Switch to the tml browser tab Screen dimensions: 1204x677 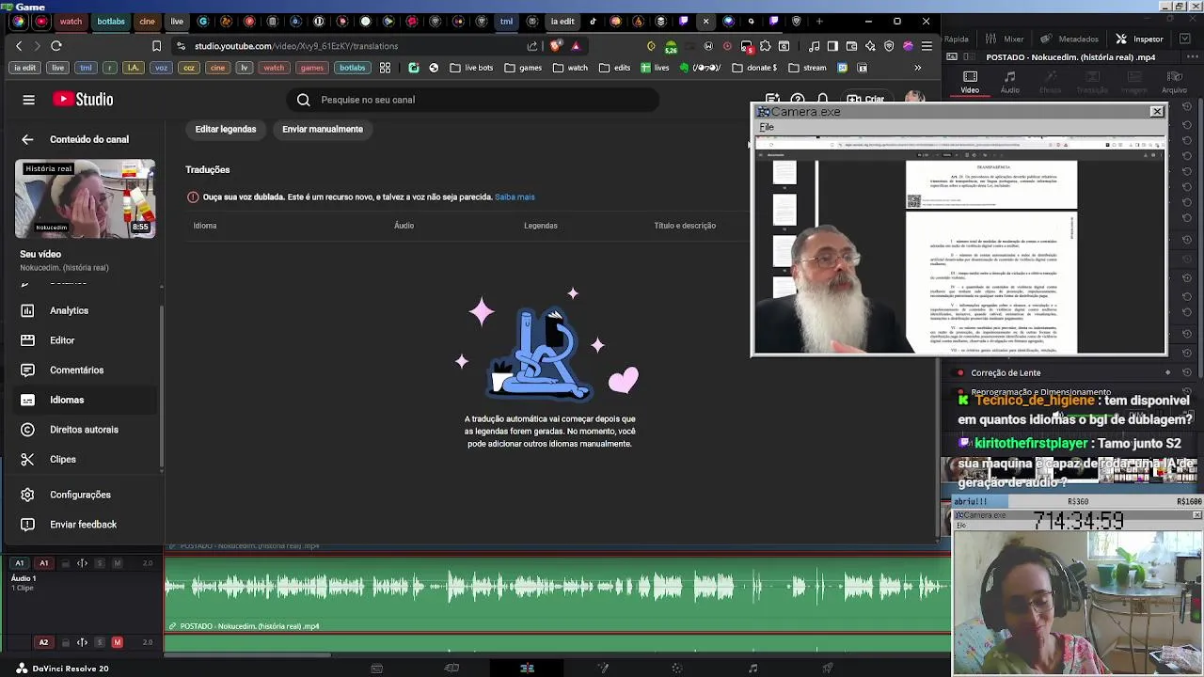[506, 21]
